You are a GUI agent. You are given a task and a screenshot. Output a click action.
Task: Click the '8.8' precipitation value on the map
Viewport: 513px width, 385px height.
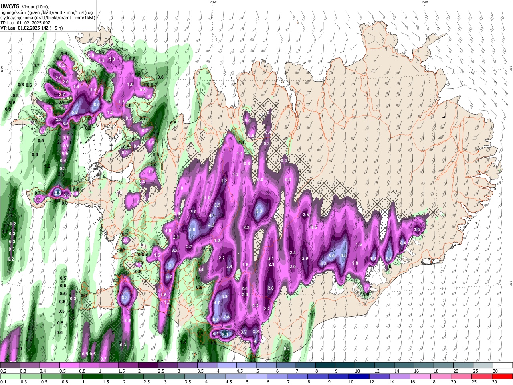coord(57,193)
